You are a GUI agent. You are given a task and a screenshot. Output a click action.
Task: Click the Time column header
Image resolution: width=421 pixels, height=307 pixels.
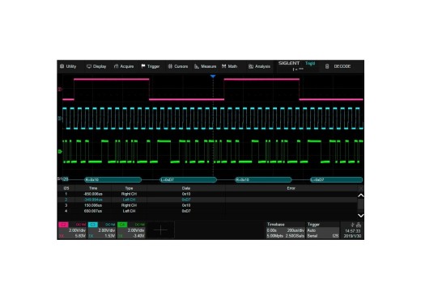click(93, 188)
